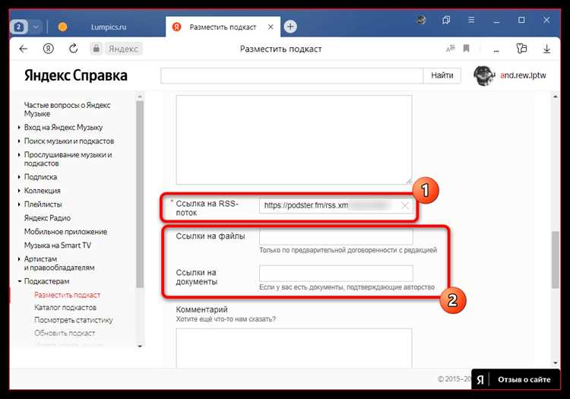The width and height of the screenshot is (570, 399).
Task: Collapse the Подкастерам section
Action: pyautogui.click(x=46, y=281)
